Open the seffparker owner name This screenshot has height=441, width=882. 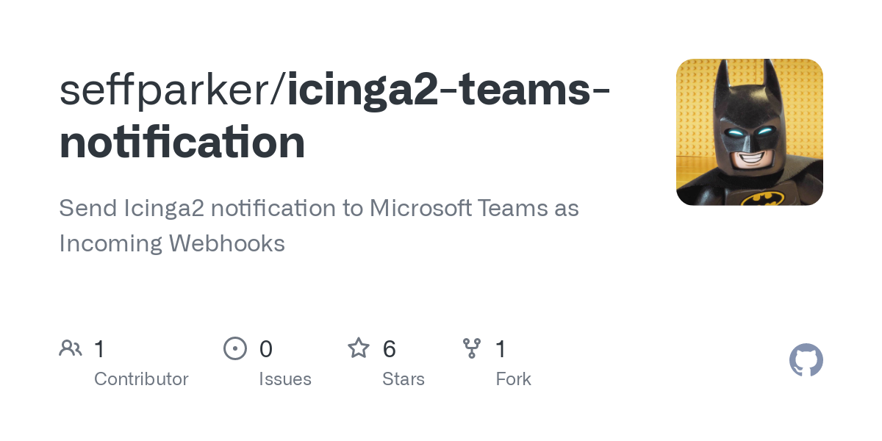pos(166,89)
